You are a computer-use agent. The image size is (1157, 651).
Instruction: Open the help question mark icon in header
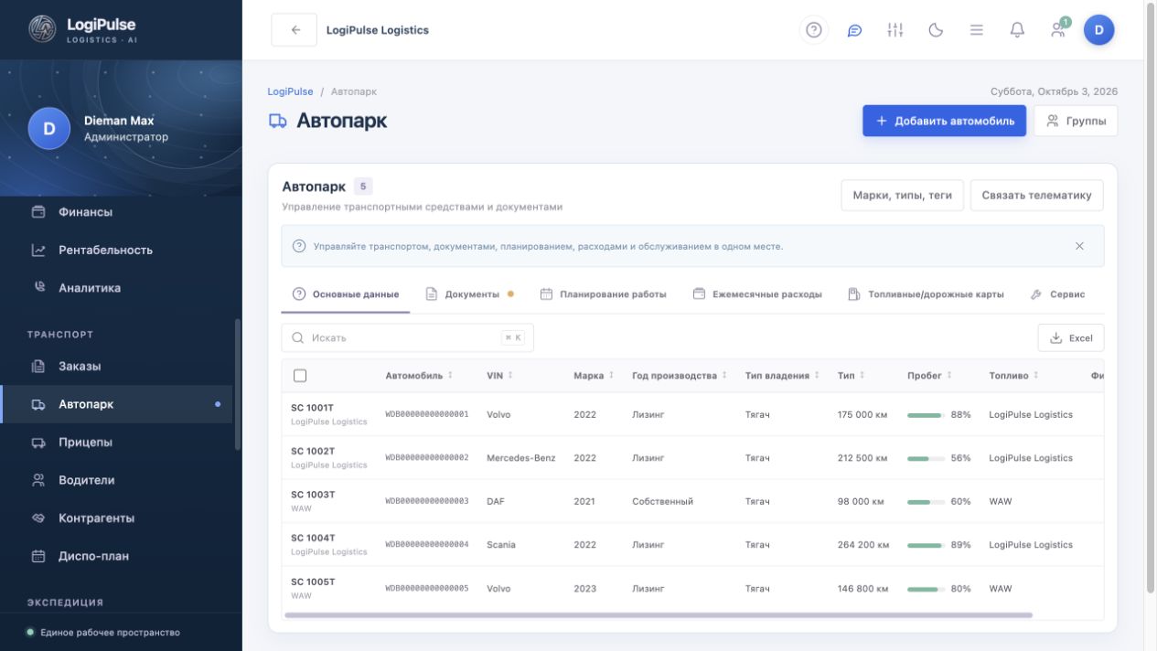point(813,30)
